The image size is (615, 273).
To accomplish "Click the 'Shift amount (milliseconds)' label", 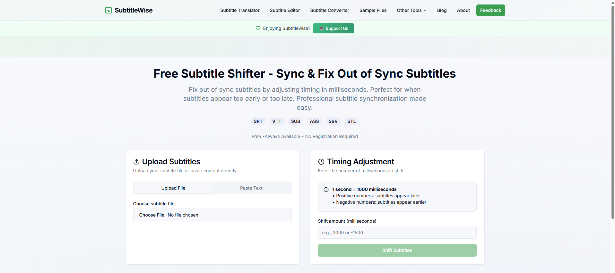I will point(347,221).
